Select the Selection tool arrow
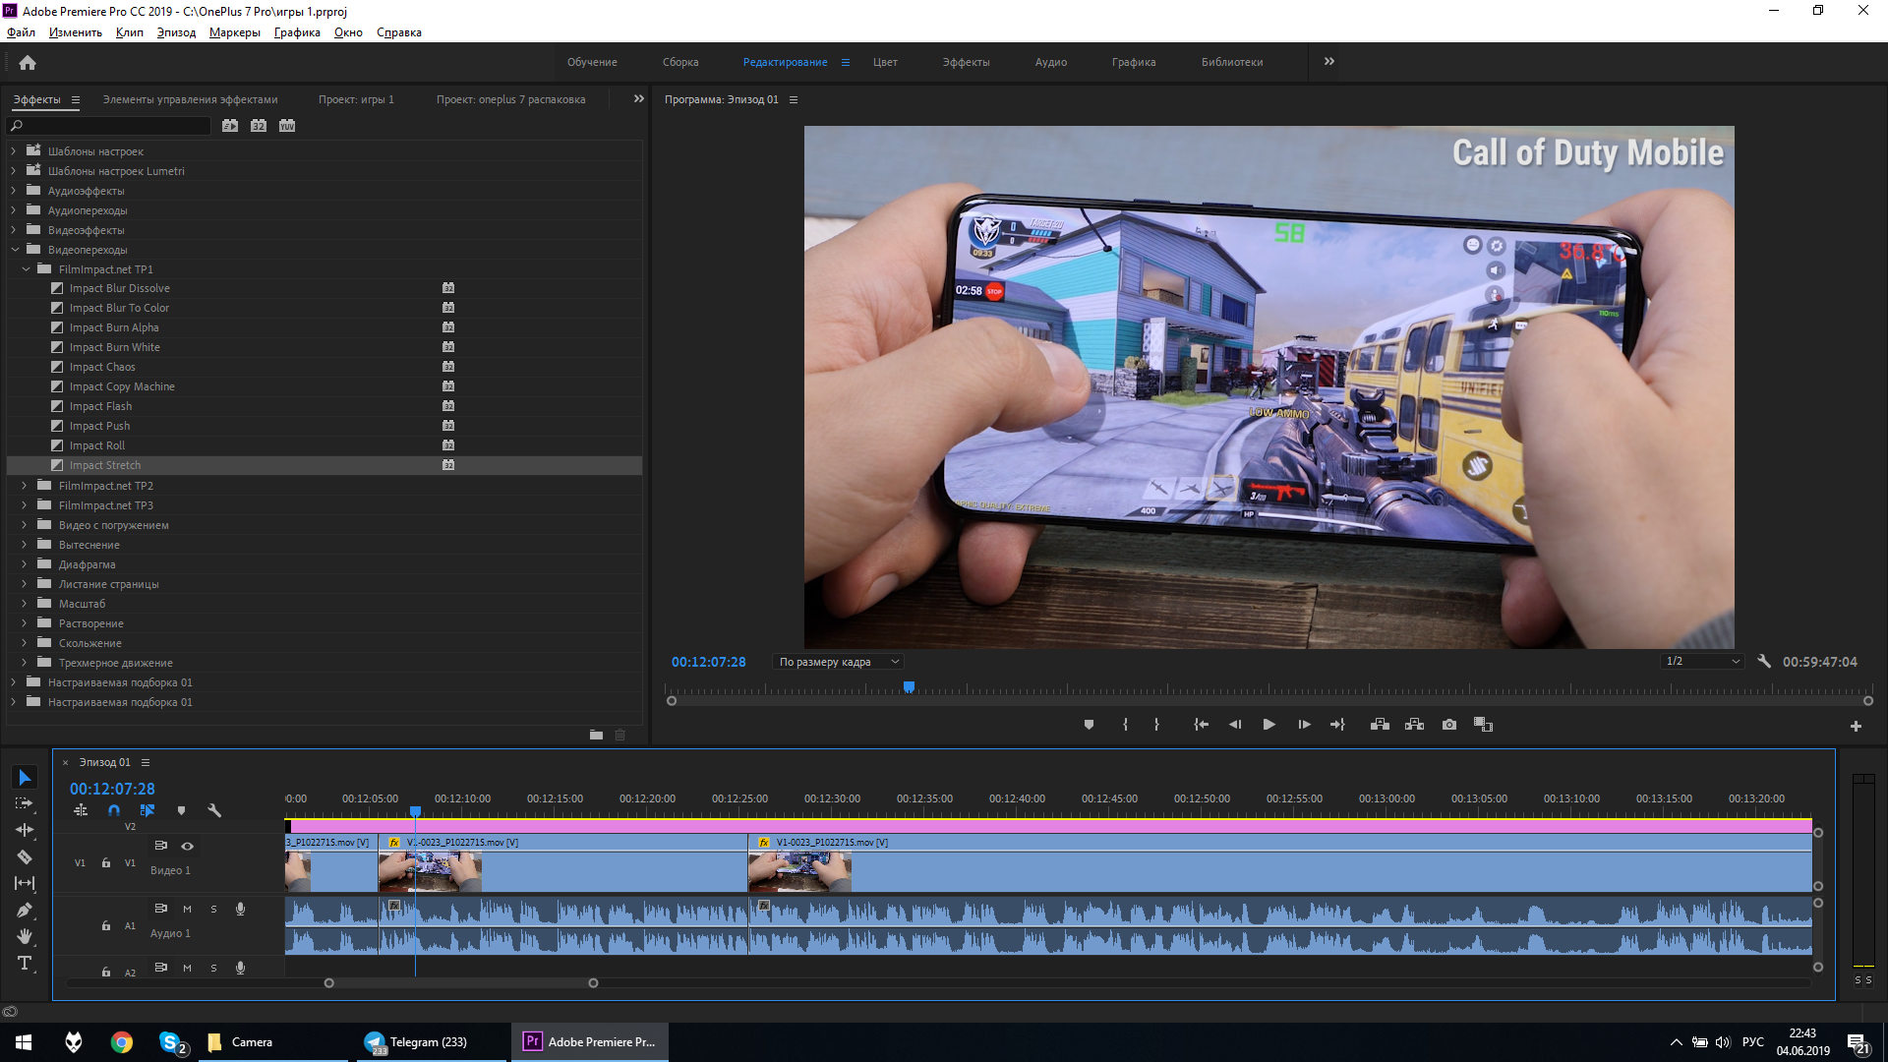This screenshot has height=1062, width=1888. click(x=25, y=778)
